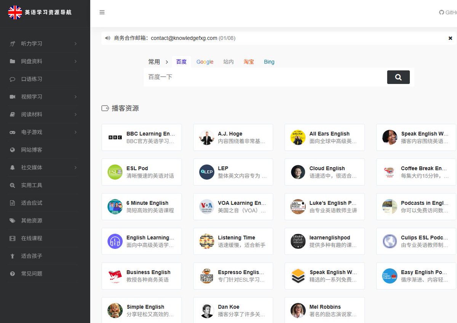Click the 英语学习资源导航 site title
This screenshot has width=457, height=323.
pyautogui.click(x=48, y=12)
